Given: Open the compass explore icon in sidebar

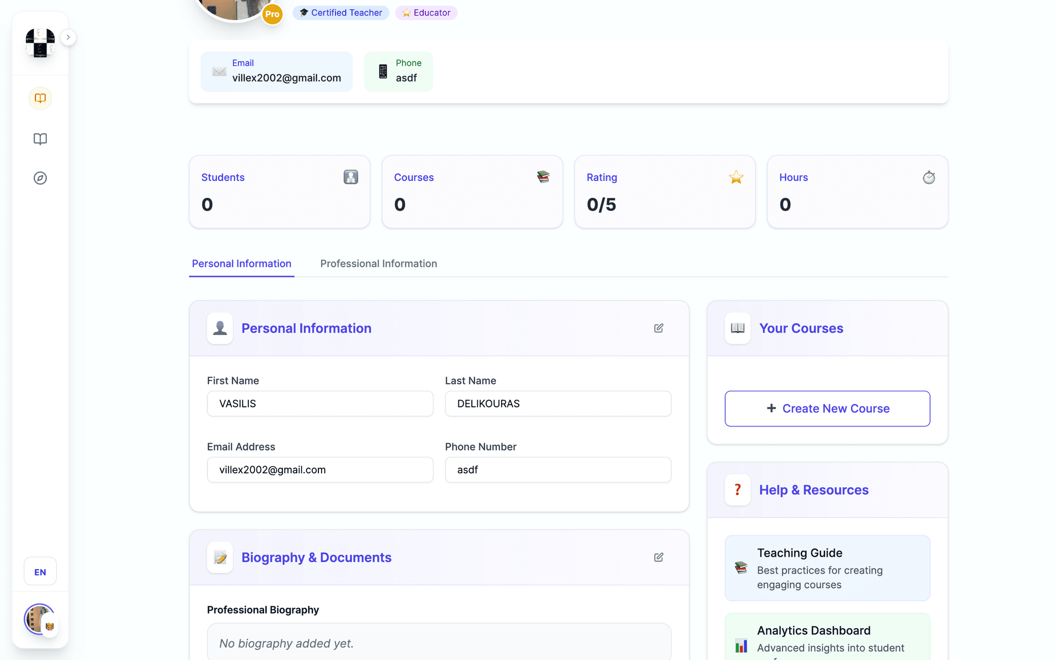Looking at the screenshot, I should pos(40,178).
